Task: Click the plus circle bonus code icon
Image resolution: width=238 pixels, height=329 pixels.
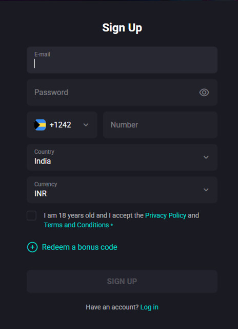Action: click(32, 247)
